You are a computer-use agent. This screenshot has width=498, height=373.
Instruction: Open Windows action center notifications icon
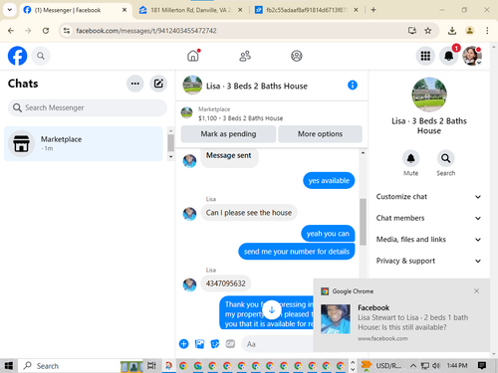tap(481, 365)
